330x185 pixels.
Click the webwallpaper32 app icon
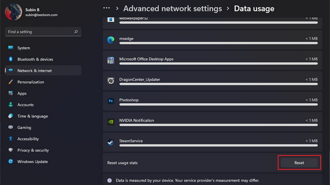[111, 20]
